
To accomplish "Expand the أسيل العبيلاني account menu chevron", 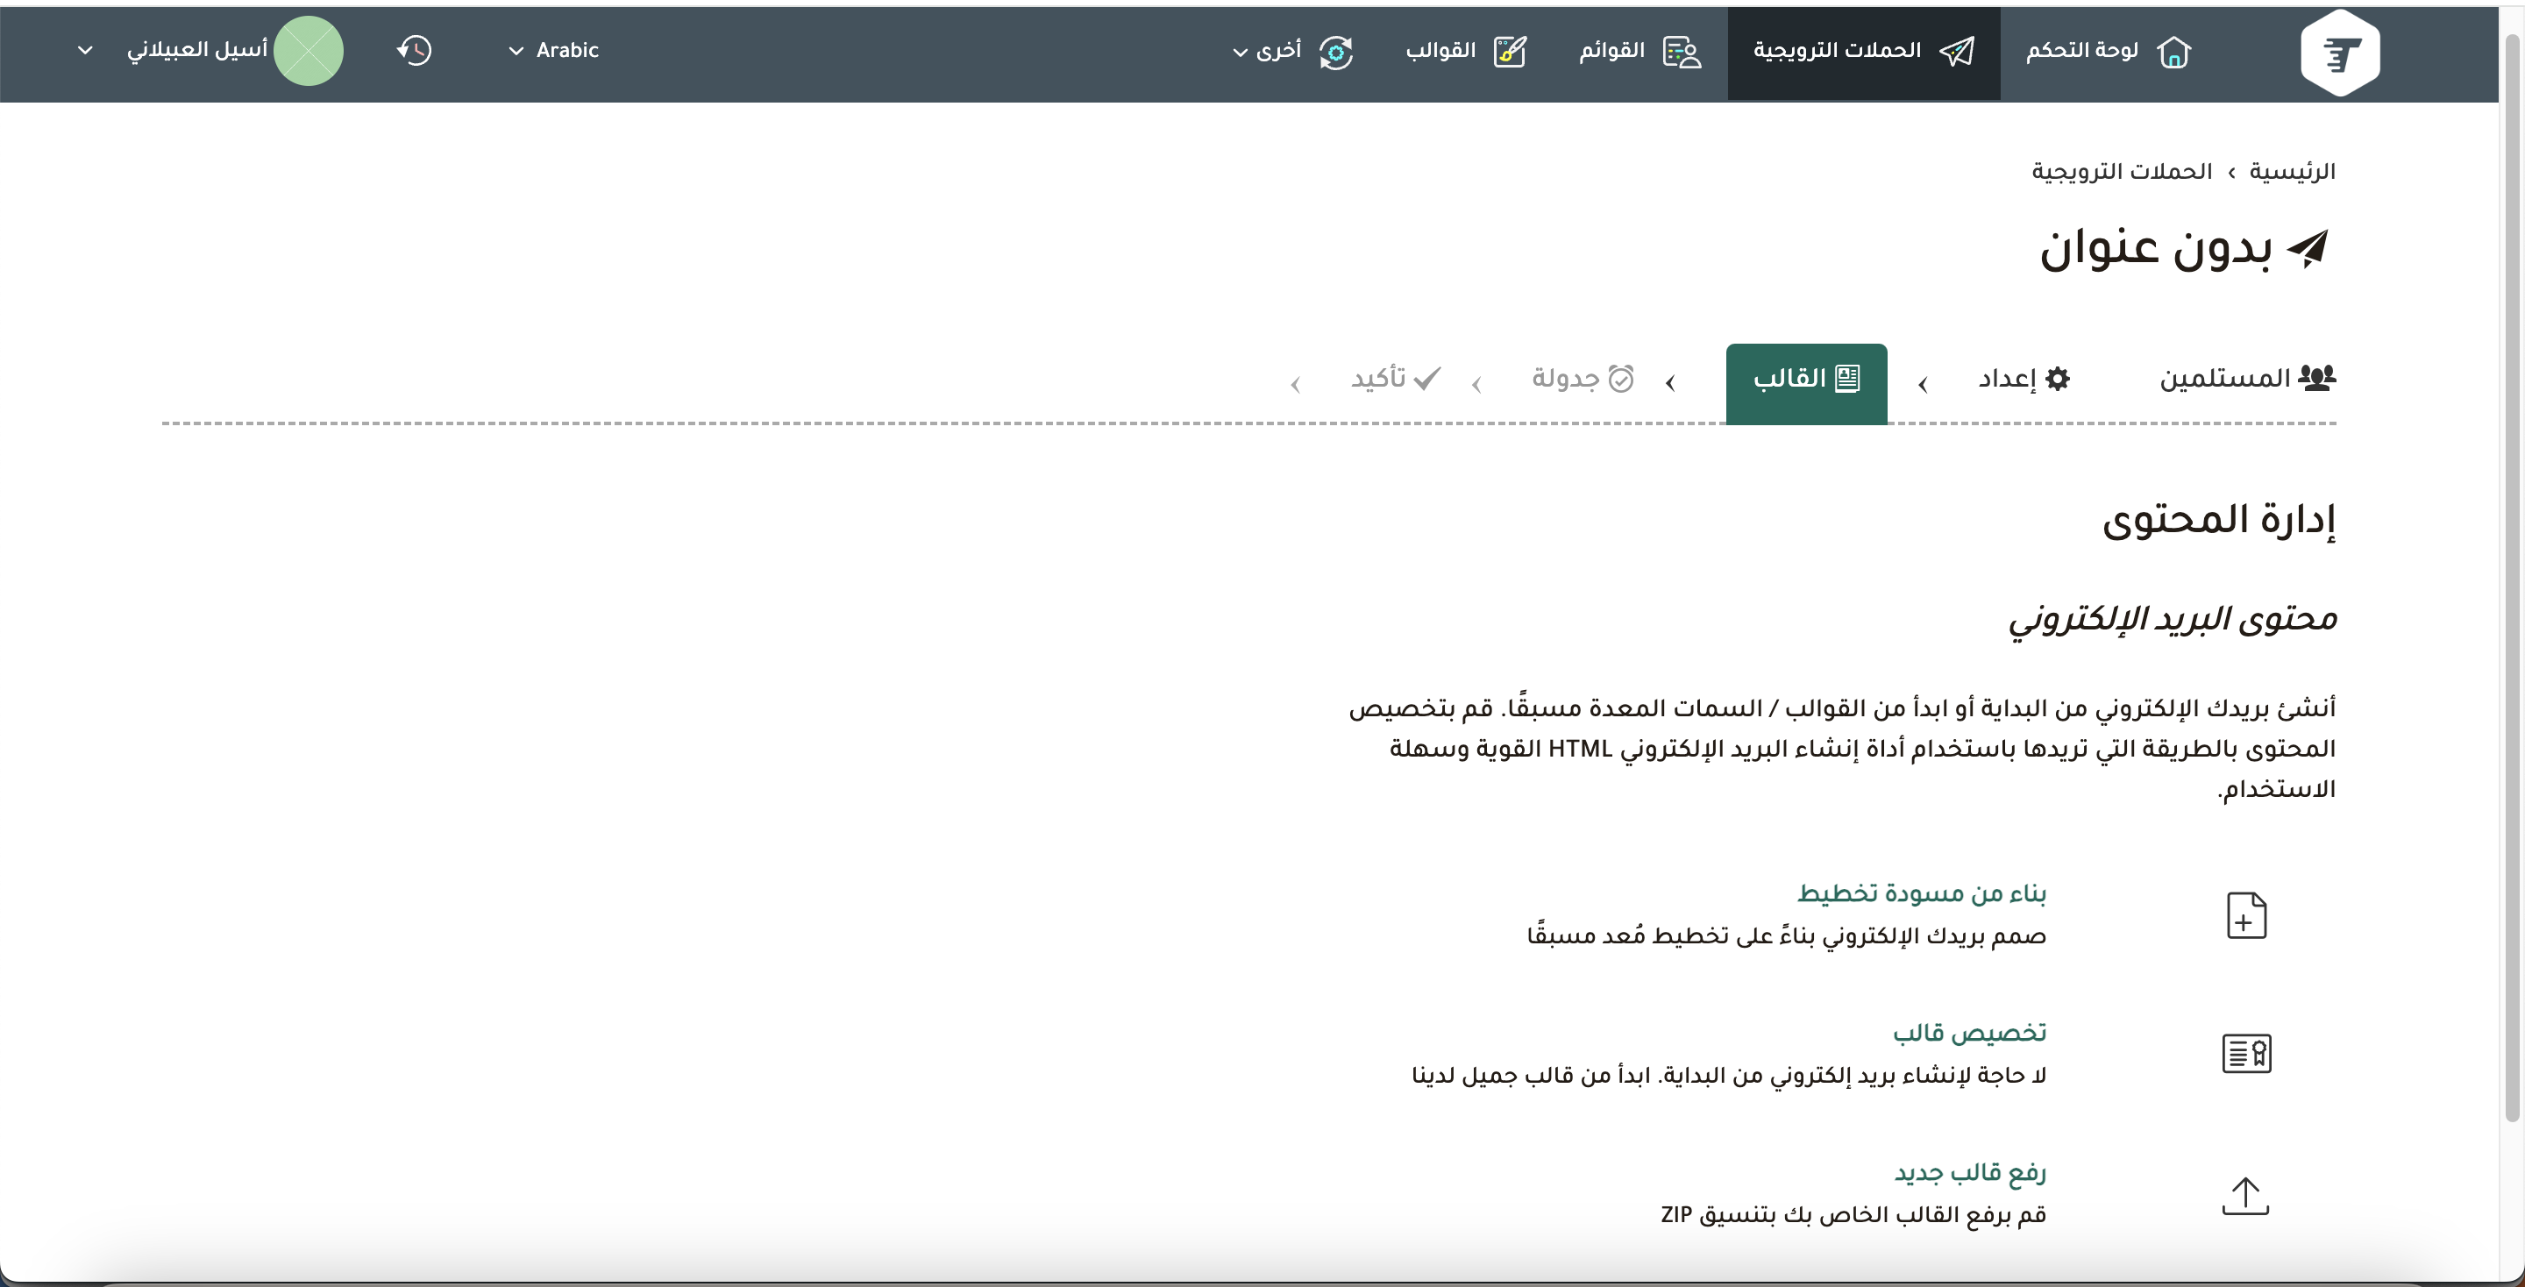I will point(85,50).
